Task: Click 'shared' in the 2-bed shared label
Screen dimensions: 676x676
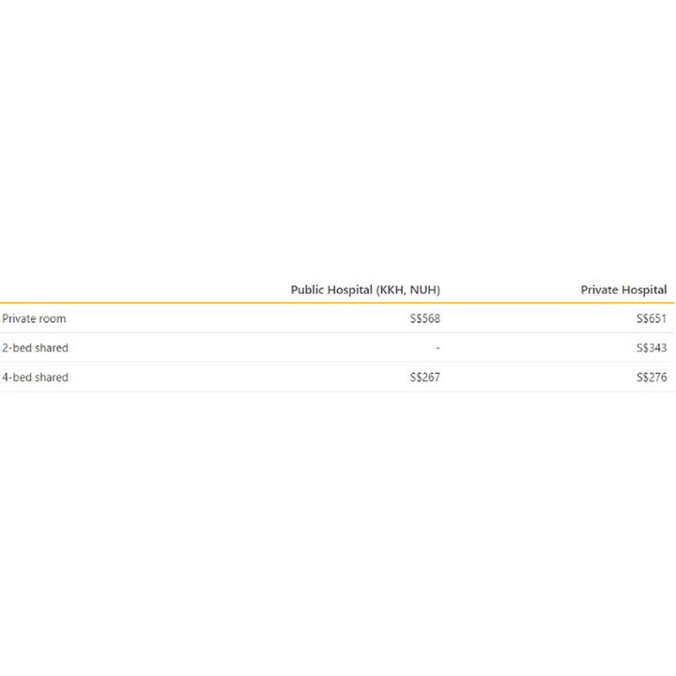Action: (52, 348)
